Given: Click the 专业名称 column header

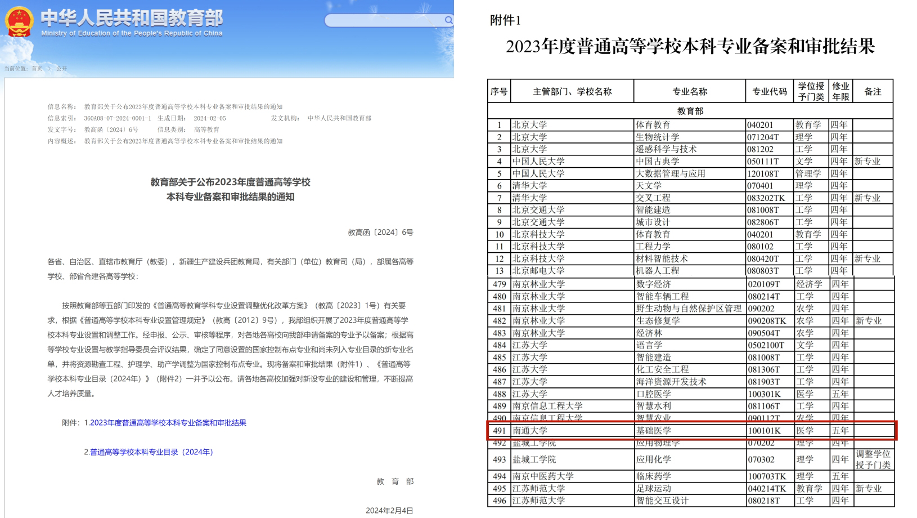Looking at the screenshot, I should click(x=690, y=91).
